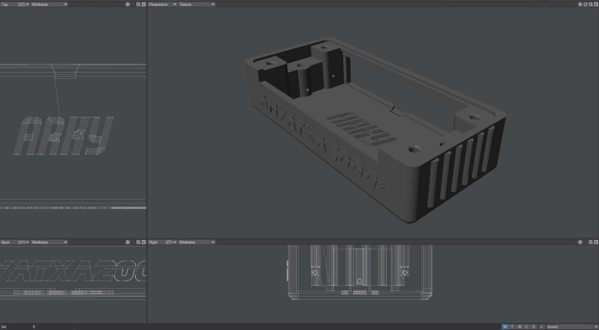Toggle the S selection set mode button

pos(533,327)
